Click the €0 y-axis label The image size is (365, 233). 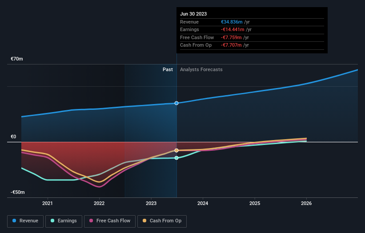pos(13,137)
